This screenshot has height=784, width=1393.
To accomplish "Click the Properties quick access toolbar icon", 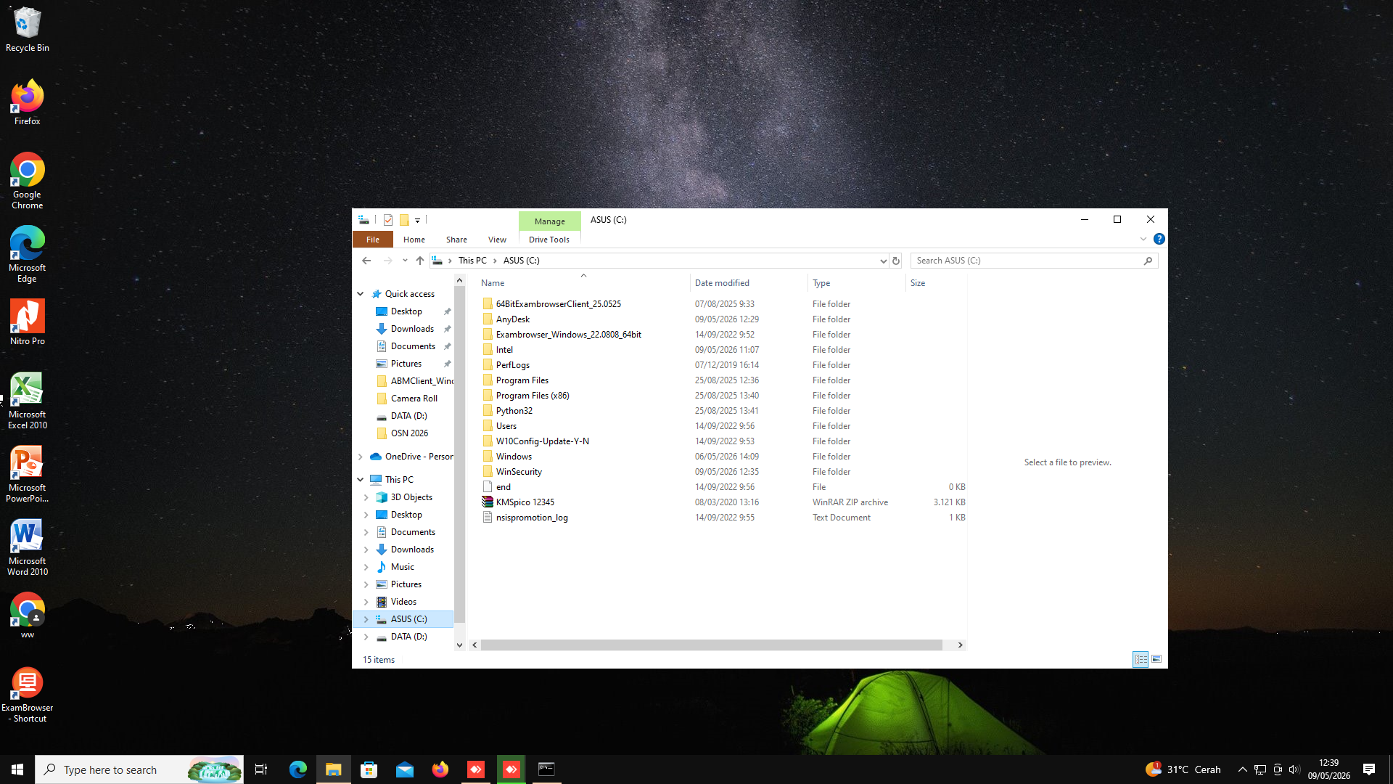I will pyautogui.click(x=388, y=220).
